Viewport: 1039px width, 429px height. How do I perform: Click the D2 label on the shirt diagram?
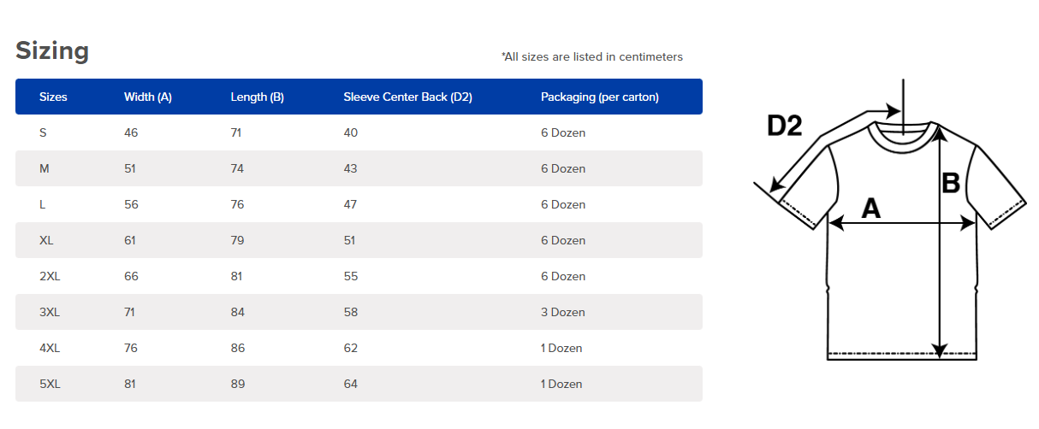tap(784, 126)
